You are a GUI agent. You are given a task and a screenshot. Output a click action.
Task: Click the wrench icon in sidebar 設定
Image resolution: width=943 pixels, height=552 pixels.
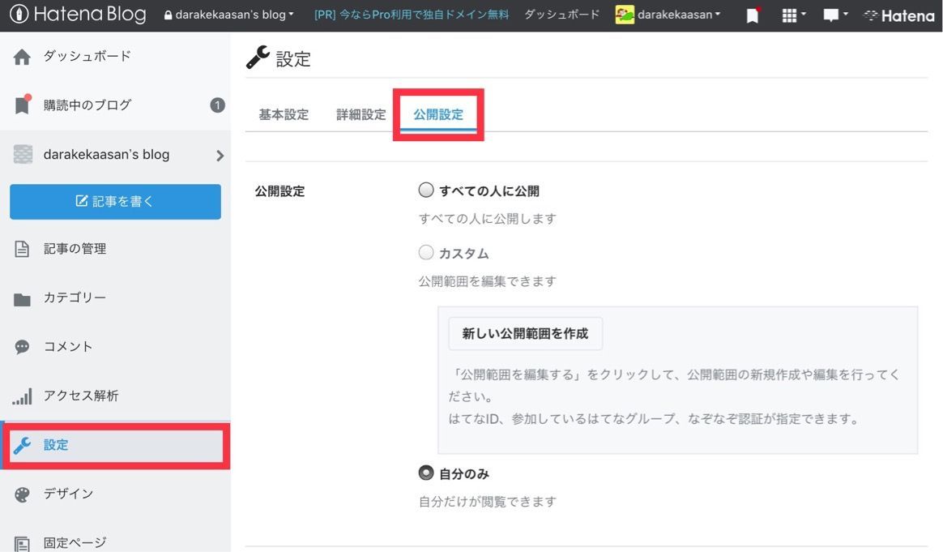(x=22, y=446)
